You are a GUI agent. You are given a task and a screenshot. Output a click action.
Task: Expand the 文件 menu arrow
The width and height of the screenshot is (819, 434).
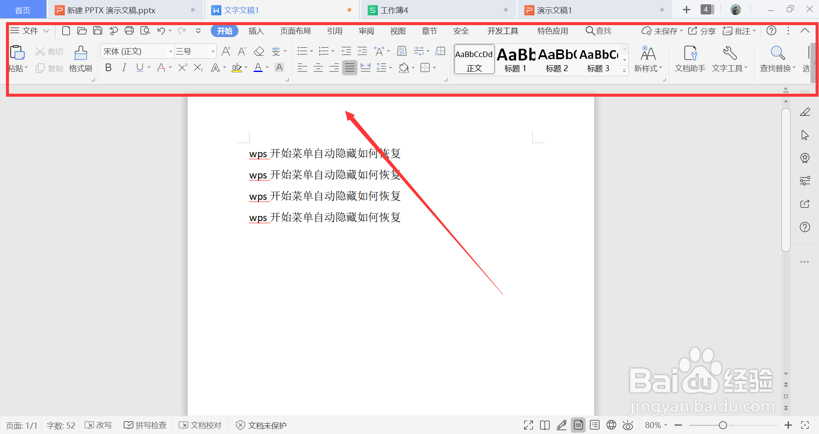(x=46, y=31)
